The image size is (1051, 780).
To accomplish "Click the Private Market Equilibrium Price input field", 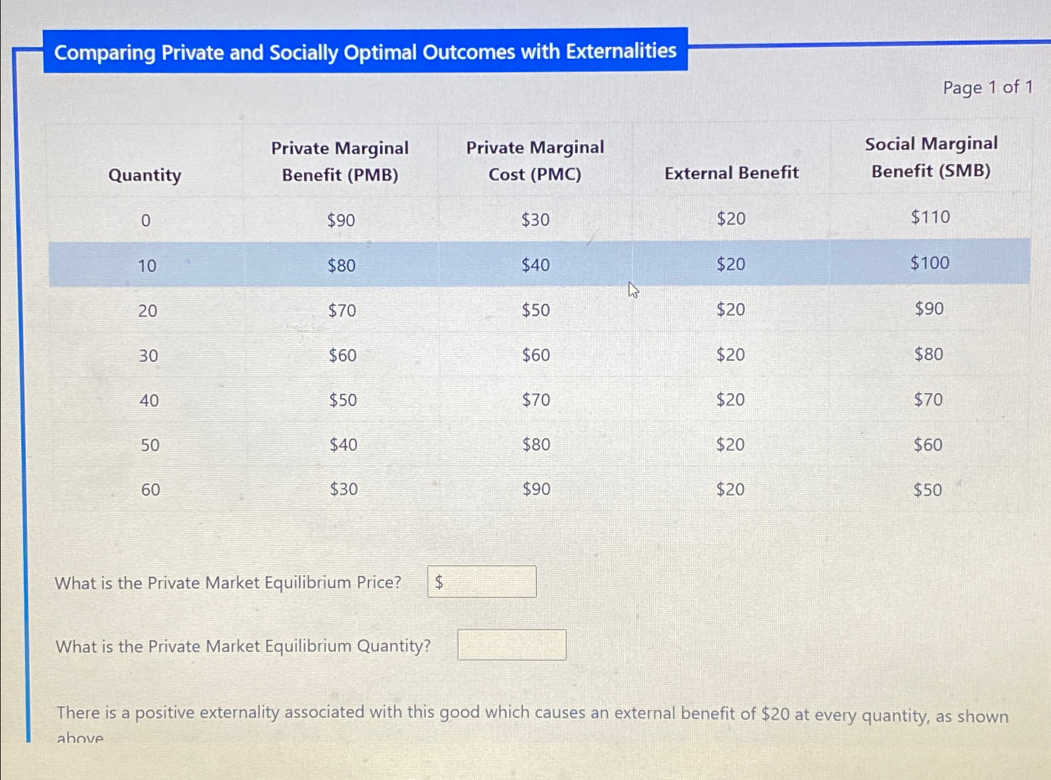I will point(482,582).
